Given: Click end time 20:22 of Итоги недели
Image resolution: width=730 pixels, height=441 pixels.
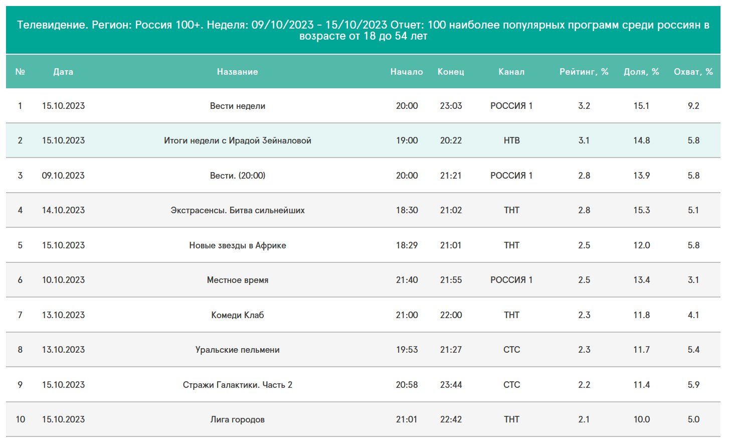Looking at the screenshot, I should pyautogui.click(x=451, y=140).
